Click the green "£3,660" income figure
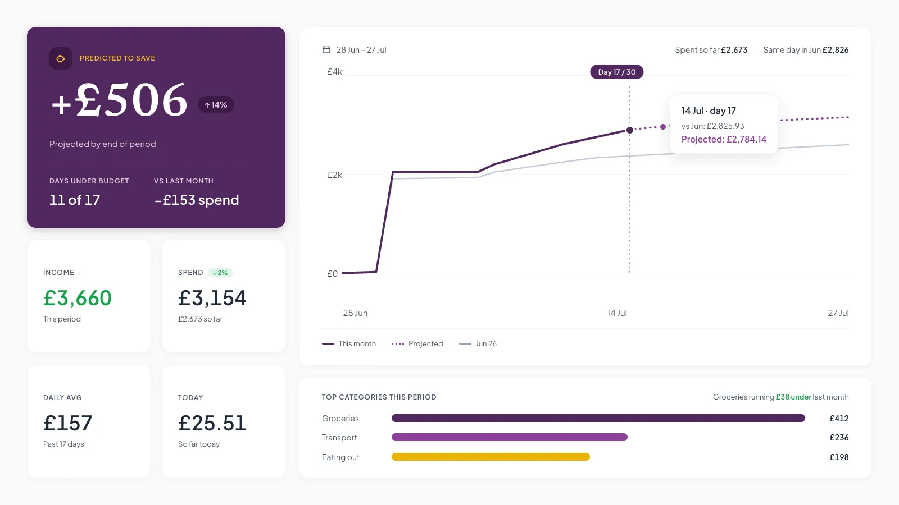This screenshot has width=899, height=505. [x=78, y=298]
